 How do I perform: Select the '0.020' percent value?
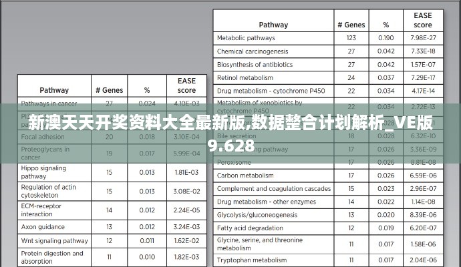[386, 215]
